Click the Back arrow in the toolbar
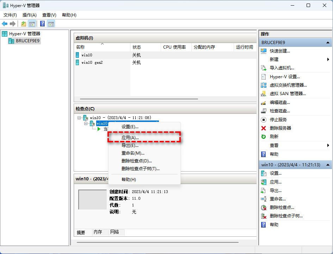The image size is (333, 254). coord(5,24)
